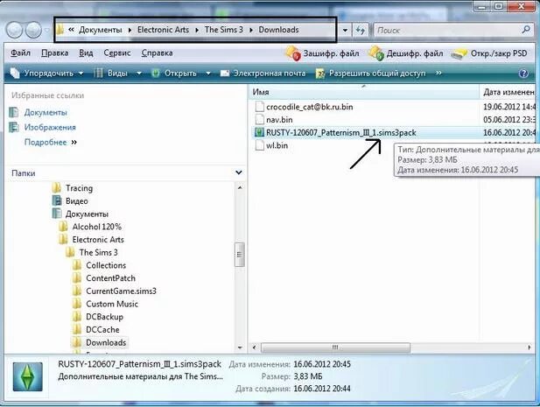This screenshot has height=407, width=540.
Task: Select The Sims 3 folder in tree
Action: (x=99, y=252)
